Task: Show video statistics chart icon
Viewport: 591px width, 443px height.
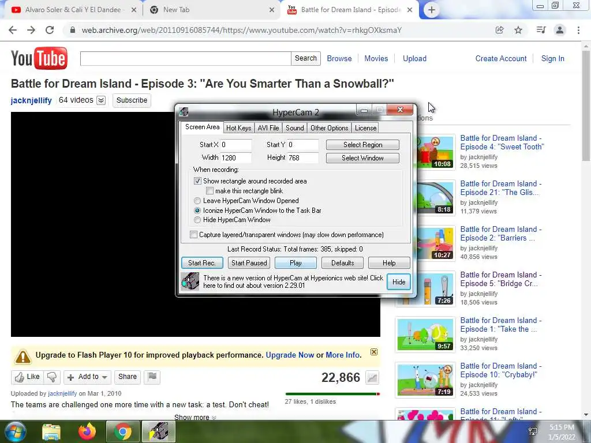Action: 372,377
